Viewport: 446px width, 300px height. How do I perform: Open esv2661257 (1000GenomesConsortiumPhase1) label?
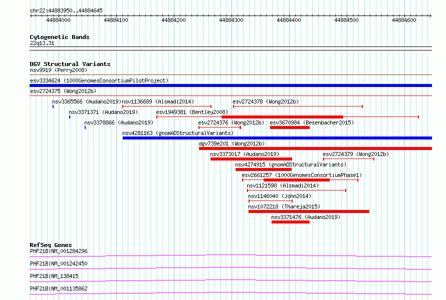click(302, 175)
